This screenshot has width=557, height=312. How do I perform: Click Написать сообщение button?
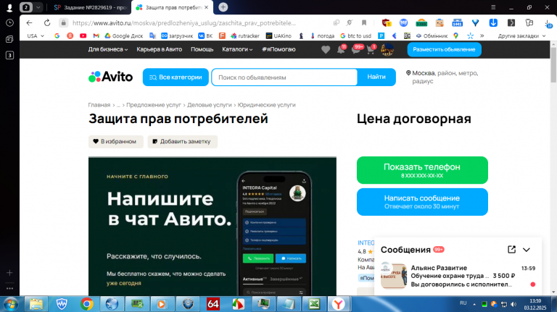(x=422, y=202)
